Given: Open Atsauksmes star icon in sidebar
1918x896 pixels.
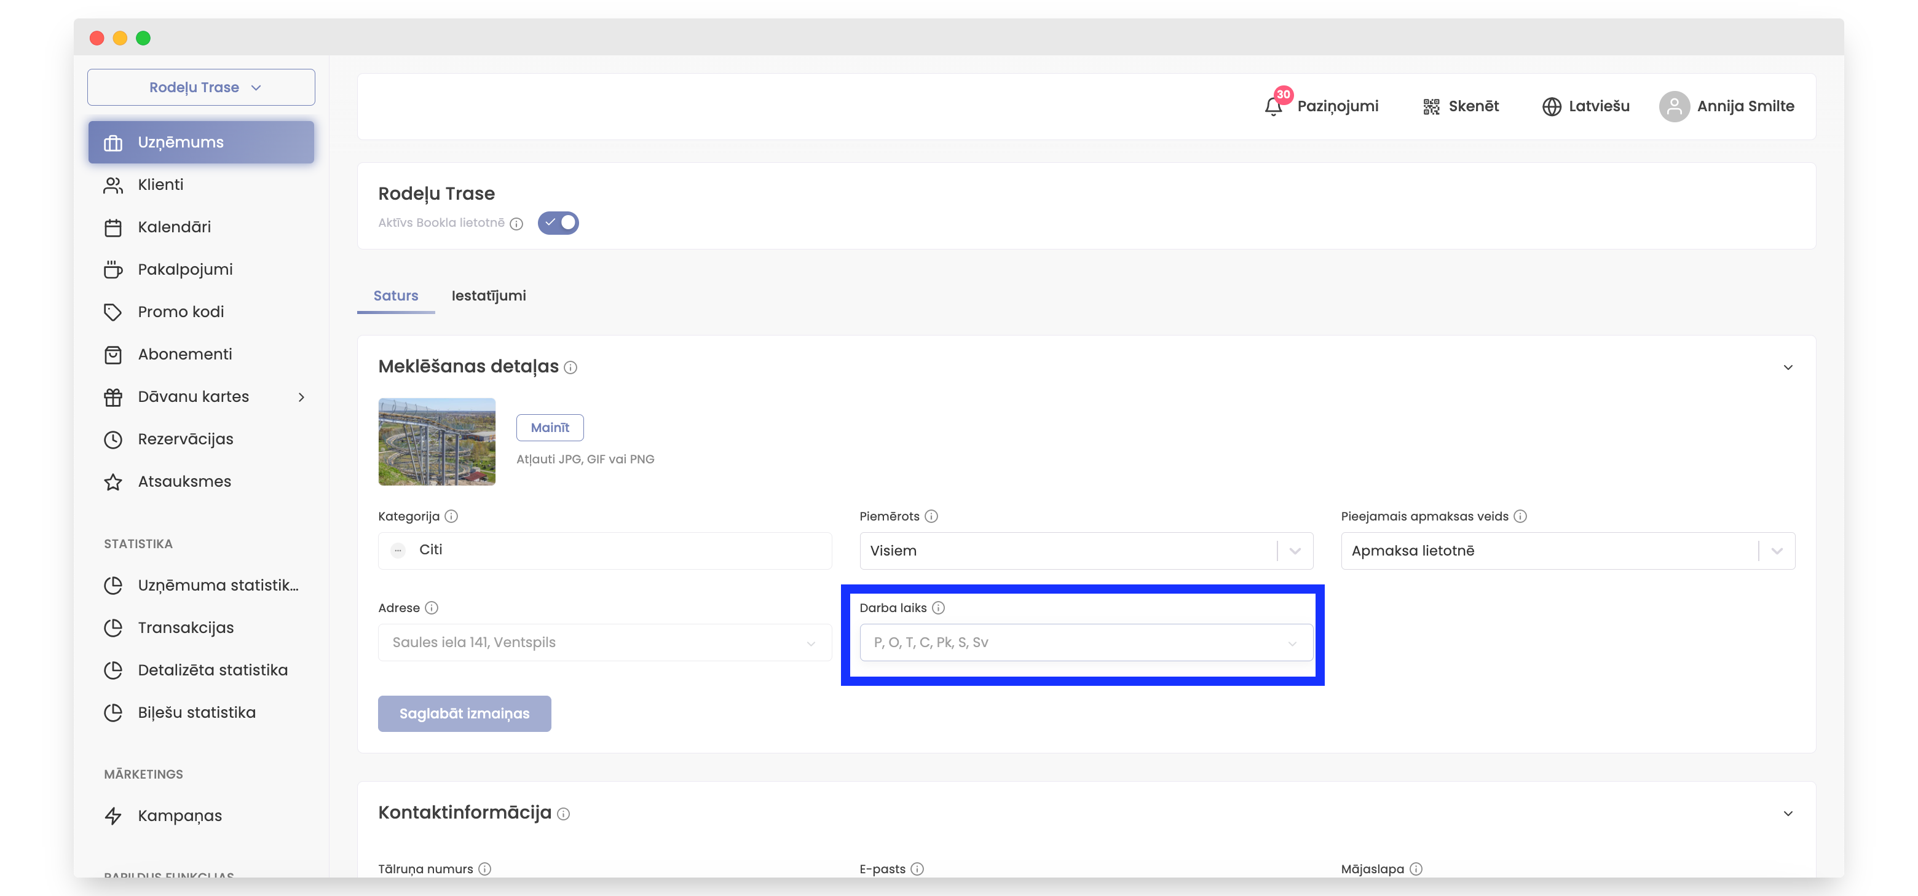Looking at the screenshot, I should 113,482.
